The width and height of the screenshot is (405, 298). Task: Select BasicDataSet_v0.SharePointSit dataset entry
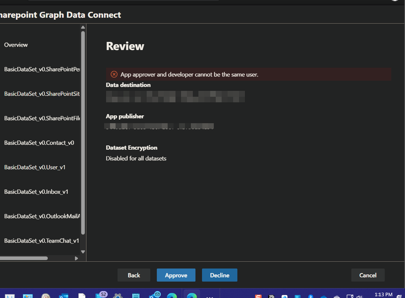coord(42,94)
